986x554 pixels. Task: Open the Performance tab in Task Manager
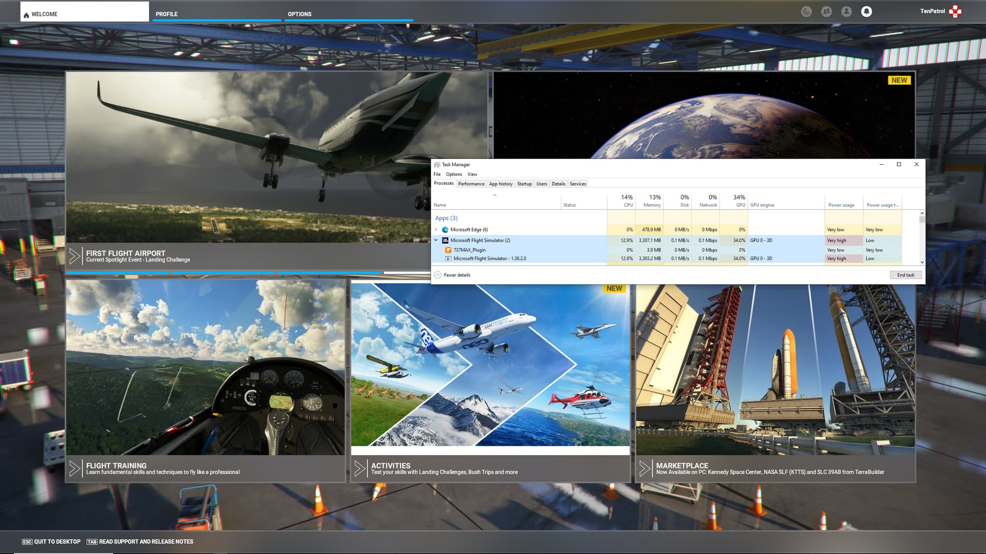(x=471, y=184)
